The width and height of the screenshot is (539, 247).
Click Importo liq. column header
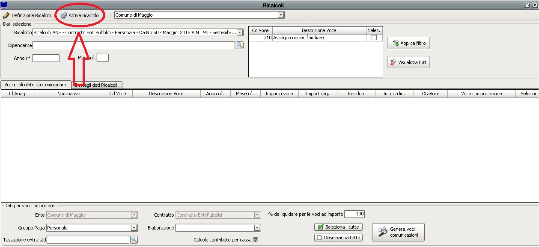point(318,94)
